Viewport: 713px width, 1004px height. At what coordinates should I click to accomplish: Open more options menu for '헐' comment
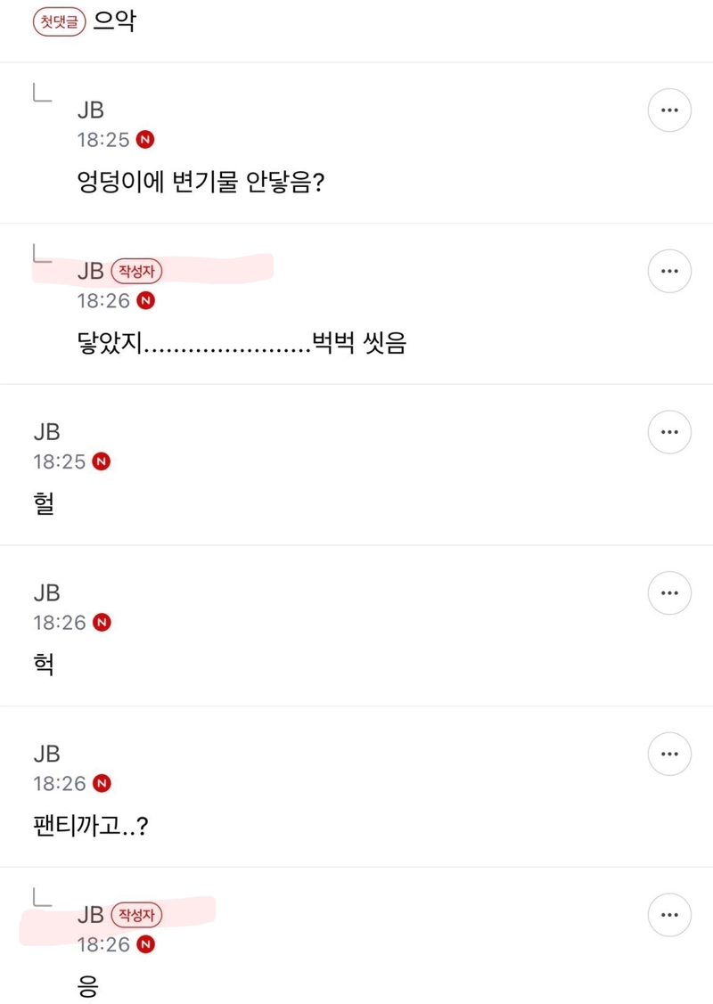coord(669,432)
